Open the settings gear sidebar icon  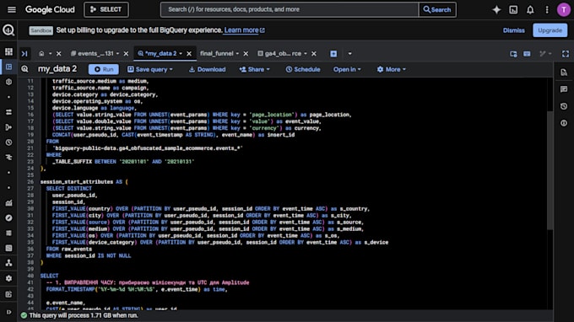[8, 278]
